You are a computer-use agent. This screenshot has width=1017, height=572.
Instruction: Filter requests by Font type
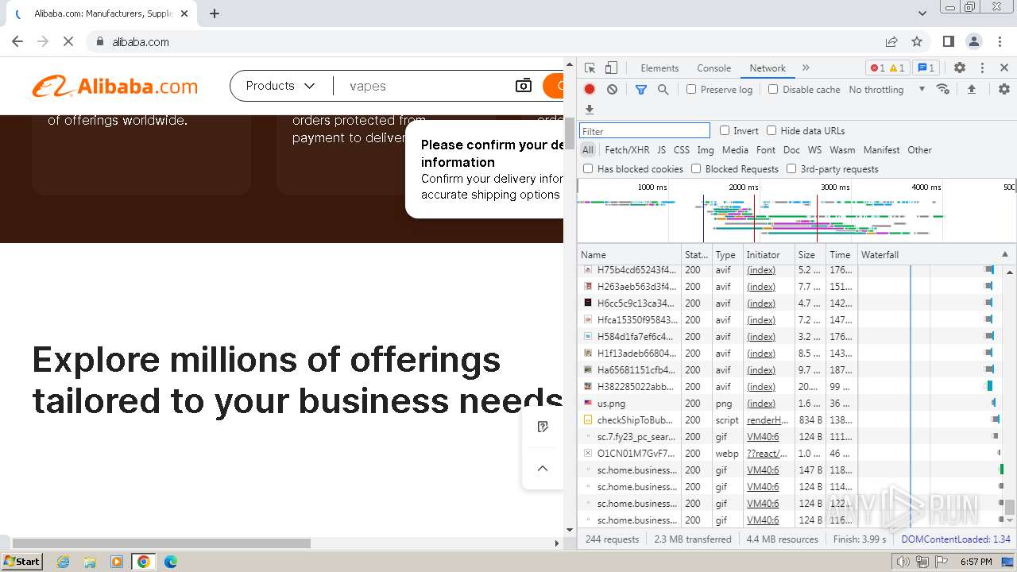click(766, 149)
